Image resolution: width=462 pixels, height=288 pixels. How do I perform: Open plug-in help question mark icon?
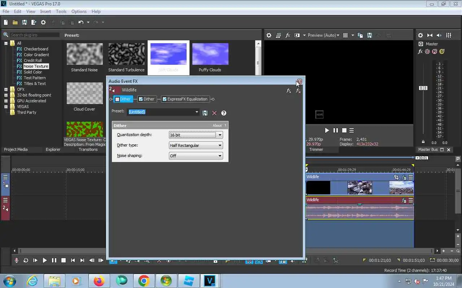pyautogui.click(x=224, y=113)
